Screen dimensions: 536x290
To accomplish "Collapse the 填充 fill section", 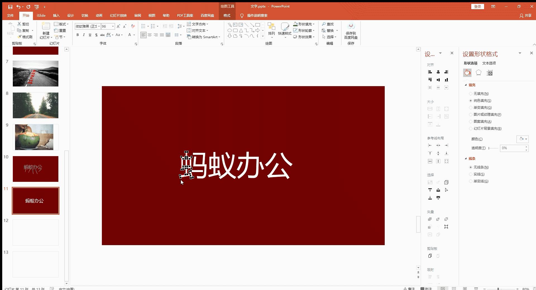I will pyautogui.click(x=466, y=85).
